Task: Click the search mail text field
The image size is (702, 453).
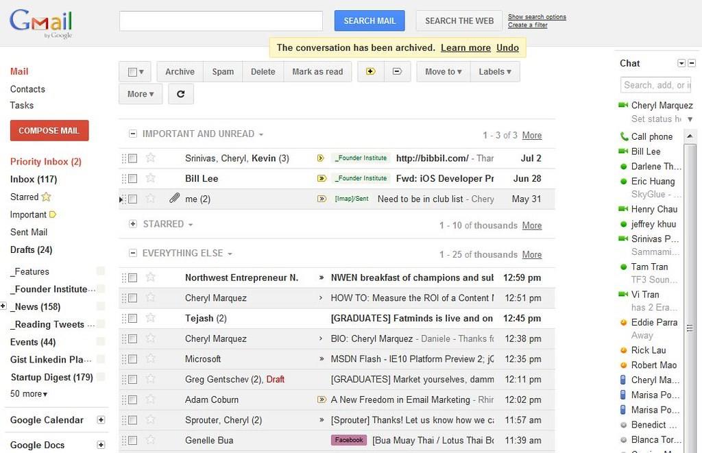Action: coord(221,21)
